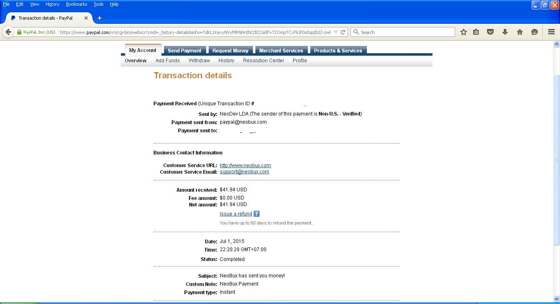Viewport: 560px width, 304px height.
Task: Switch to the Send Payment tab
Action: click(184, 50)
